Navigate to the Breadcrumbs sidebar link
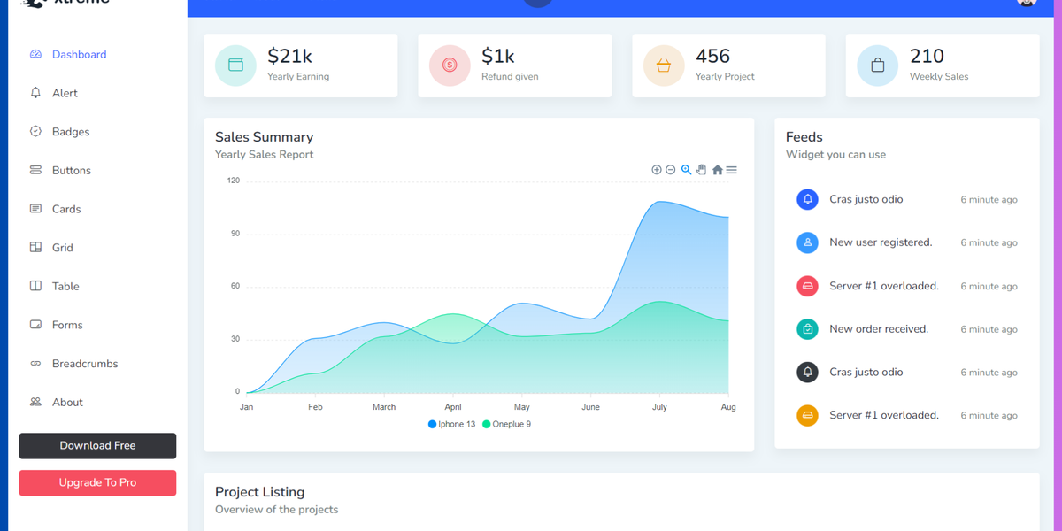1062x531 pixels. 83,363
